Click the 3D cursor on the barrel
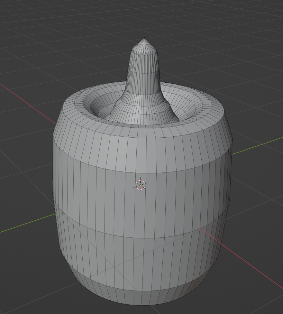The width and height of the screenshot is (283, 314). pyautogui.click(x=140, y=185)
